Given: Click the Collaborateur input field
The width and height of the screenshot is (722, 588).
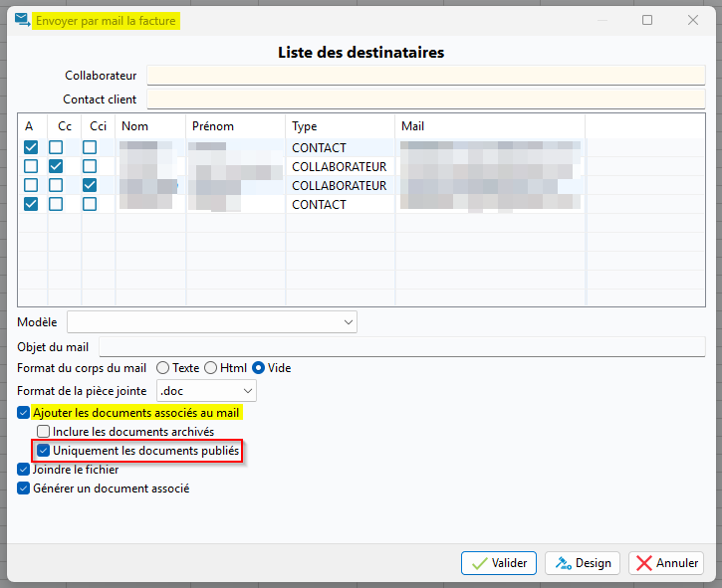Looking at the screenshot, I should point(425,76).
